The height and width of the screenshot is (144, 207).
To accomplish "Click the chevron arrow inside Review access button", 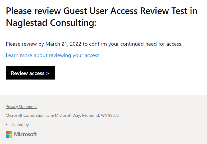I will click(48, 73).
